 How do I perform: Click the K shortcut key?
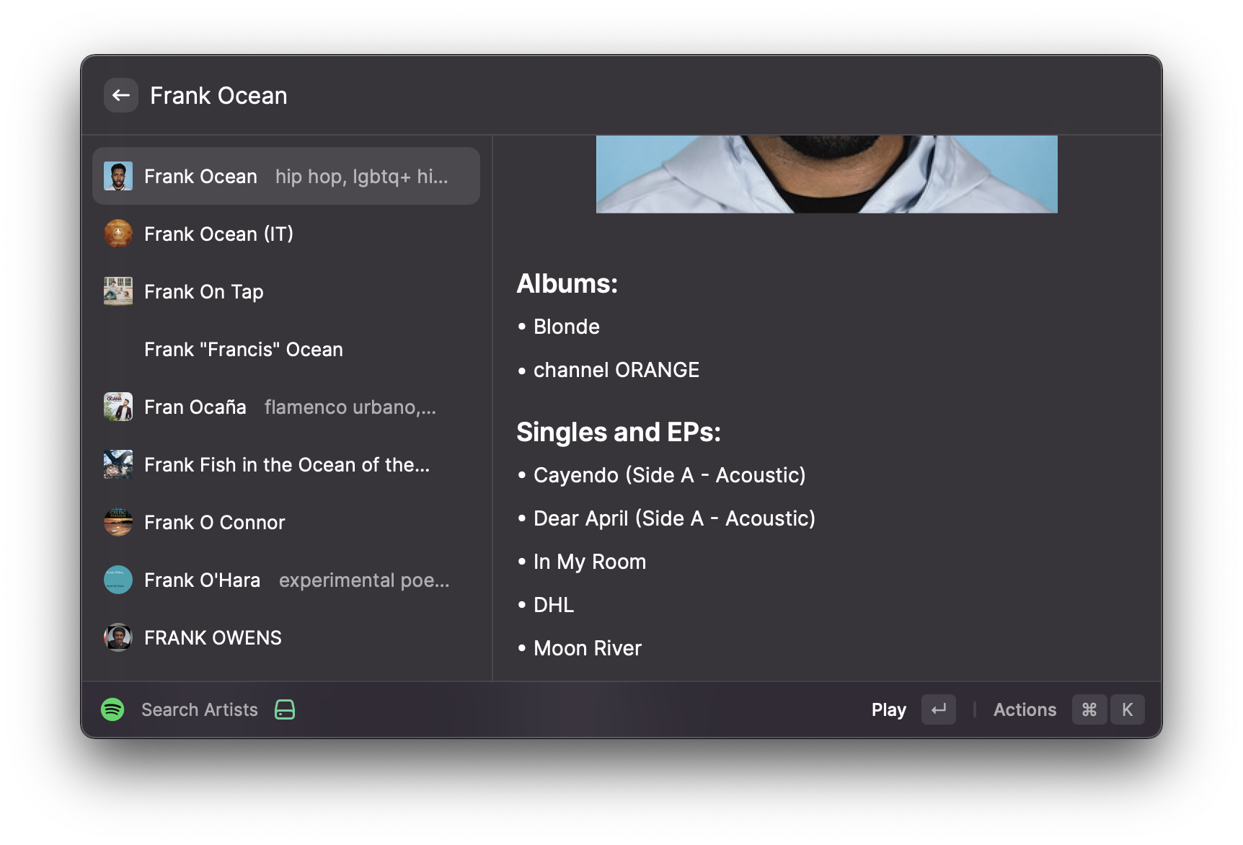pos(1127,709)
